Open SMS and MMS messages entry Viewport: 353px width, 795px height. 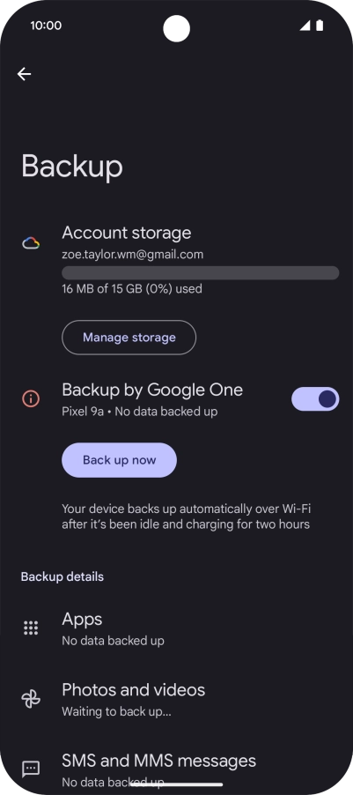(176, 769)
